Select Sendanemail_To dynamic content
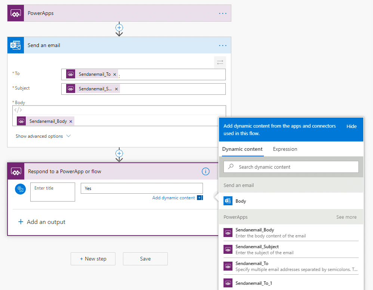The width and height of the screenshot is (373, 290). coord(291,266)
